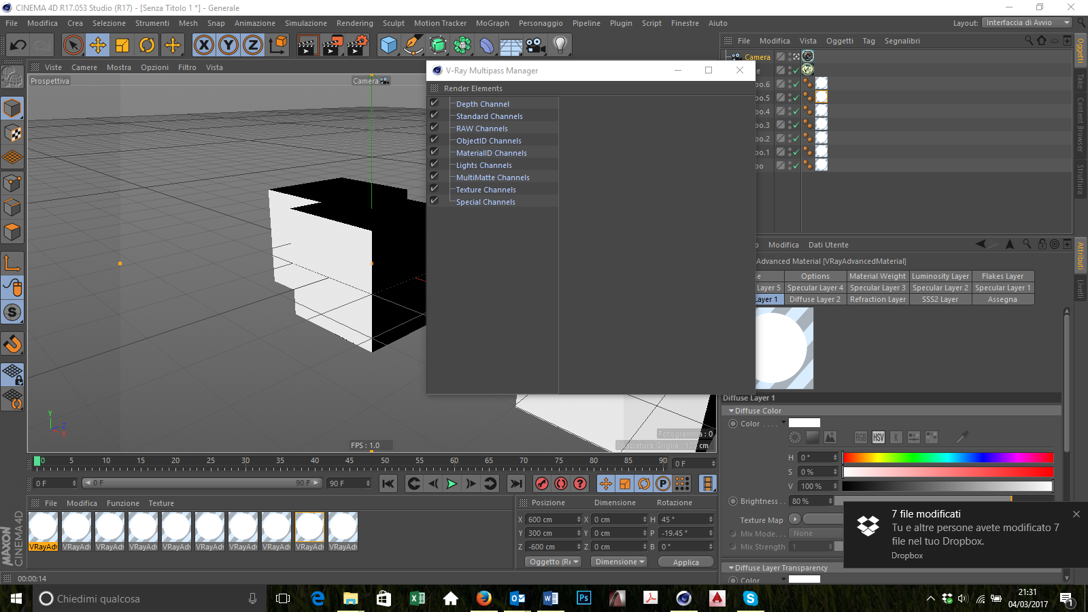1088x612 pixels.
Task: Click the Hue gradient slider
Action: [948, 458]
